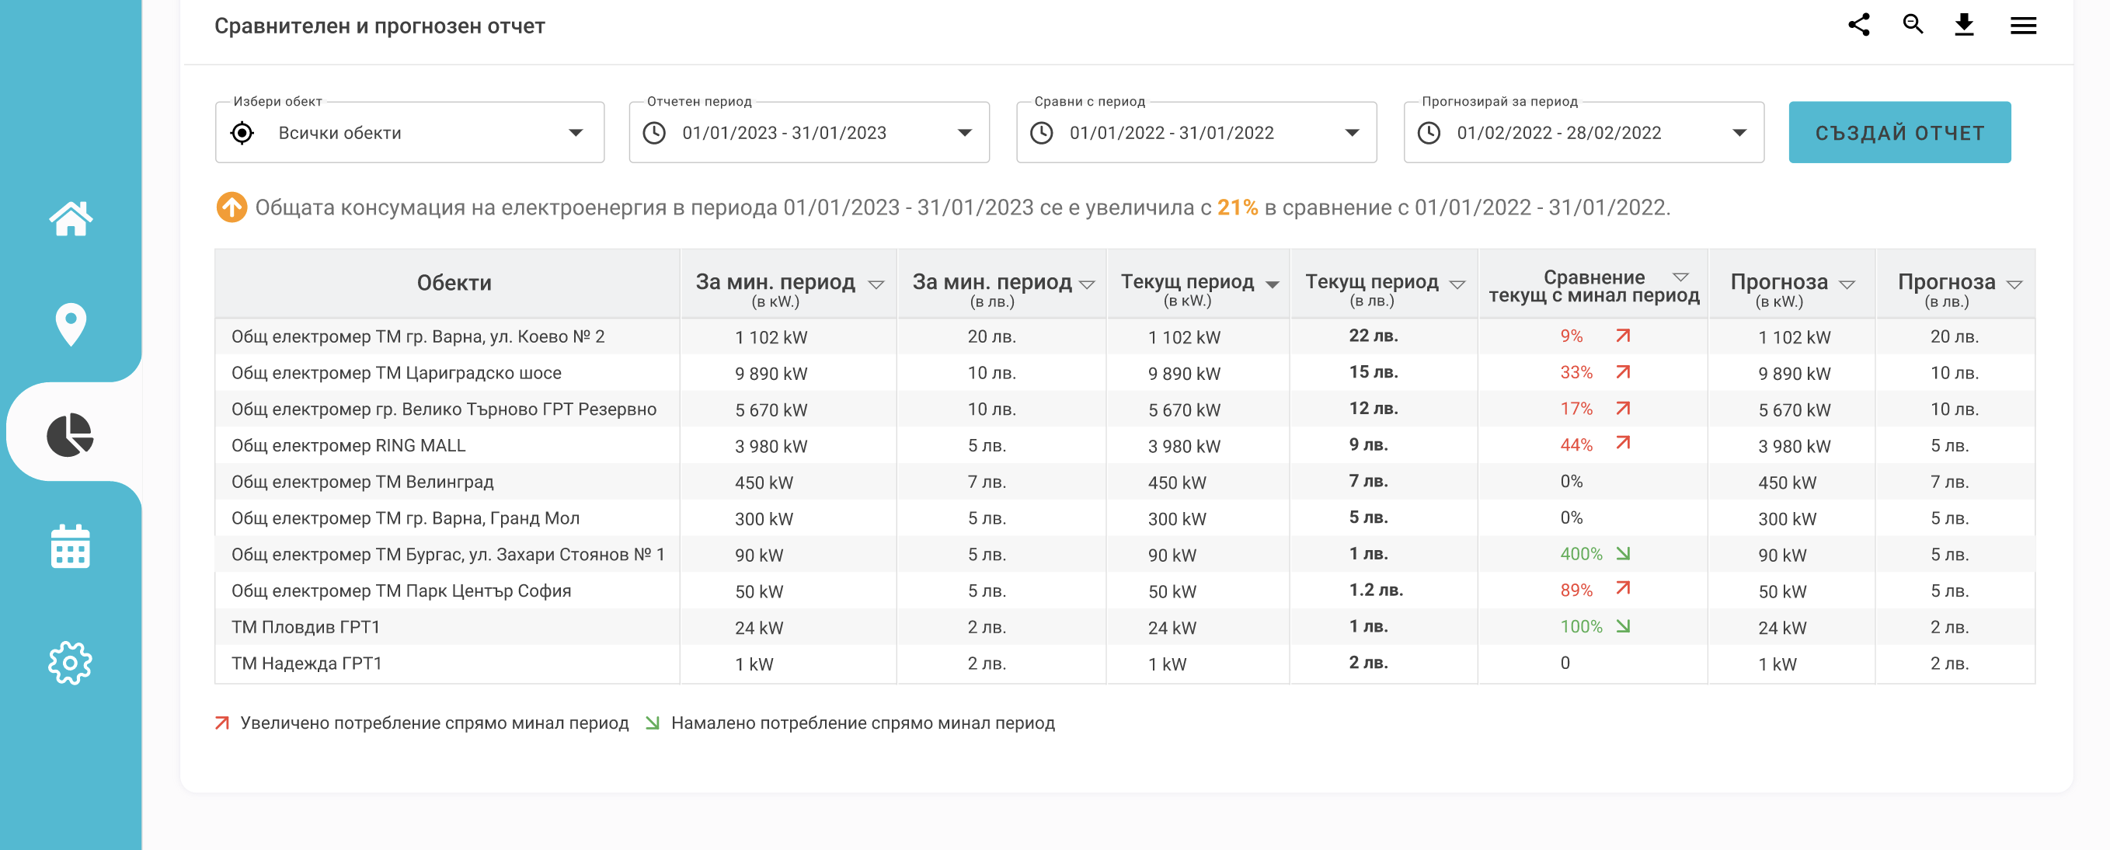Click red increase arrow next to 17%

click(1623, 408)
